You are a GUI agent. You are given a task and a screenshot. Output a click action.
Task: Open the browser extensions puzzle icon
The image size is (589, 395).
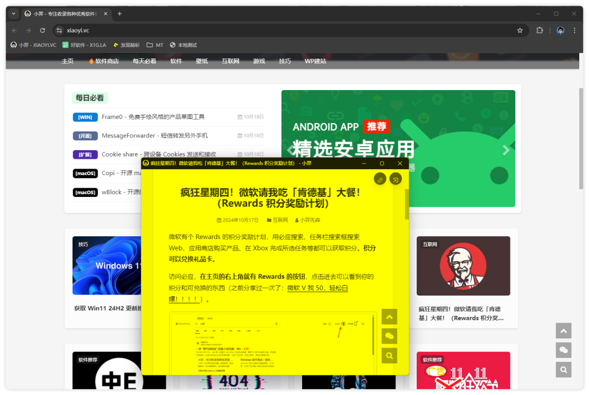click(540, 31)
